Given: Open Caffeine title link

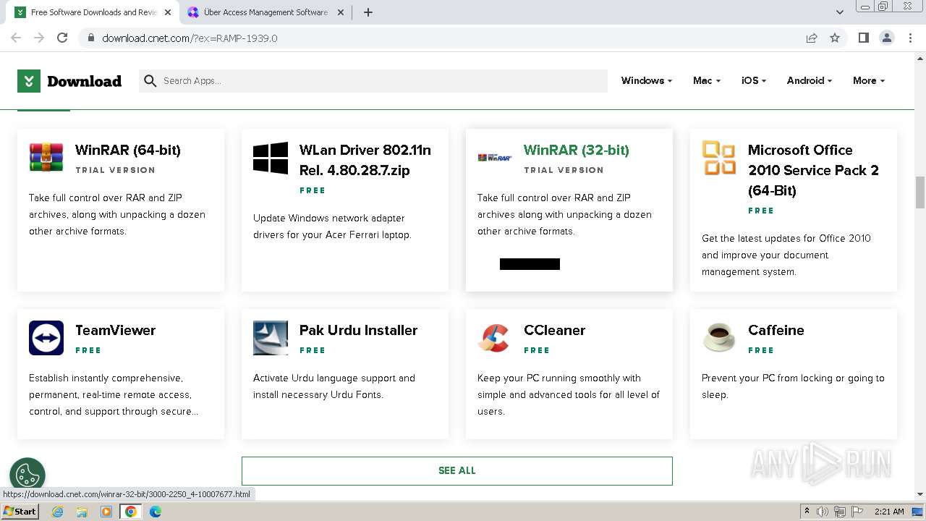Looking at the screenshot, I should pos(776,330).
